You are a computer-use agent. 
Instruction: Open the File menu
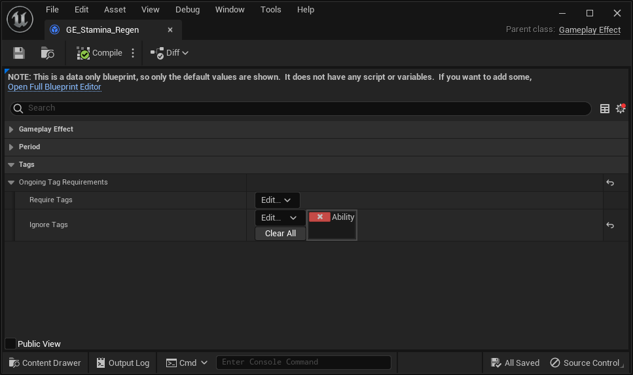52,10
